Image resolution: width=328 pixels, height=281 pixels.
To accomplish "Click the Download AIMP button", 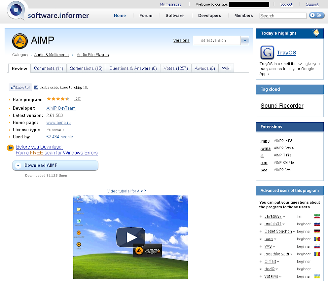I will point(55,165).
